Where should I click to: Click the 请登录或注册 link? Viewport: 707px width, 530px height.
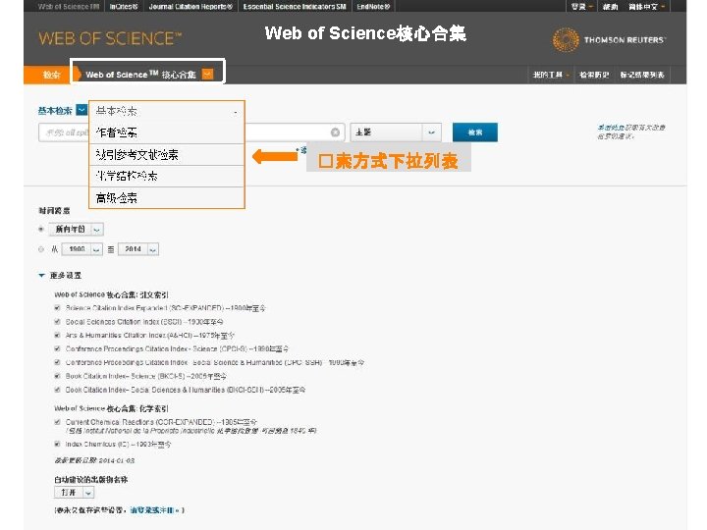(155, 510)
